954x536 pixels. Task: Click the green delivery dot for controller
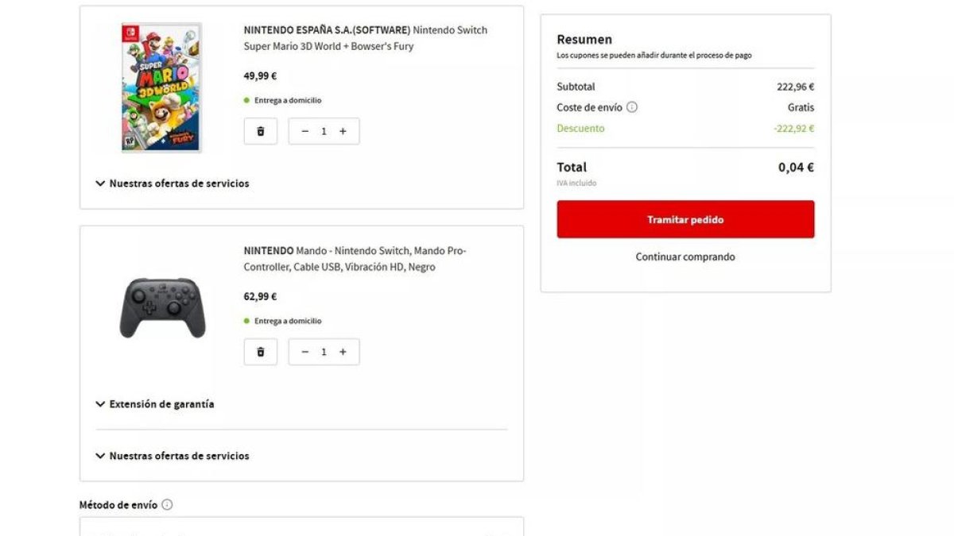[246, 321]
